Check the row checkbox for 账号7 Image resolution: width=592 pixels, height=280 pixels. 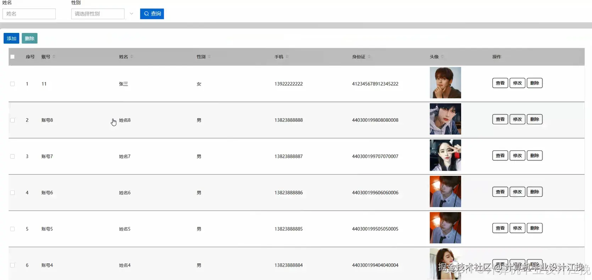(x=12, y=156)
